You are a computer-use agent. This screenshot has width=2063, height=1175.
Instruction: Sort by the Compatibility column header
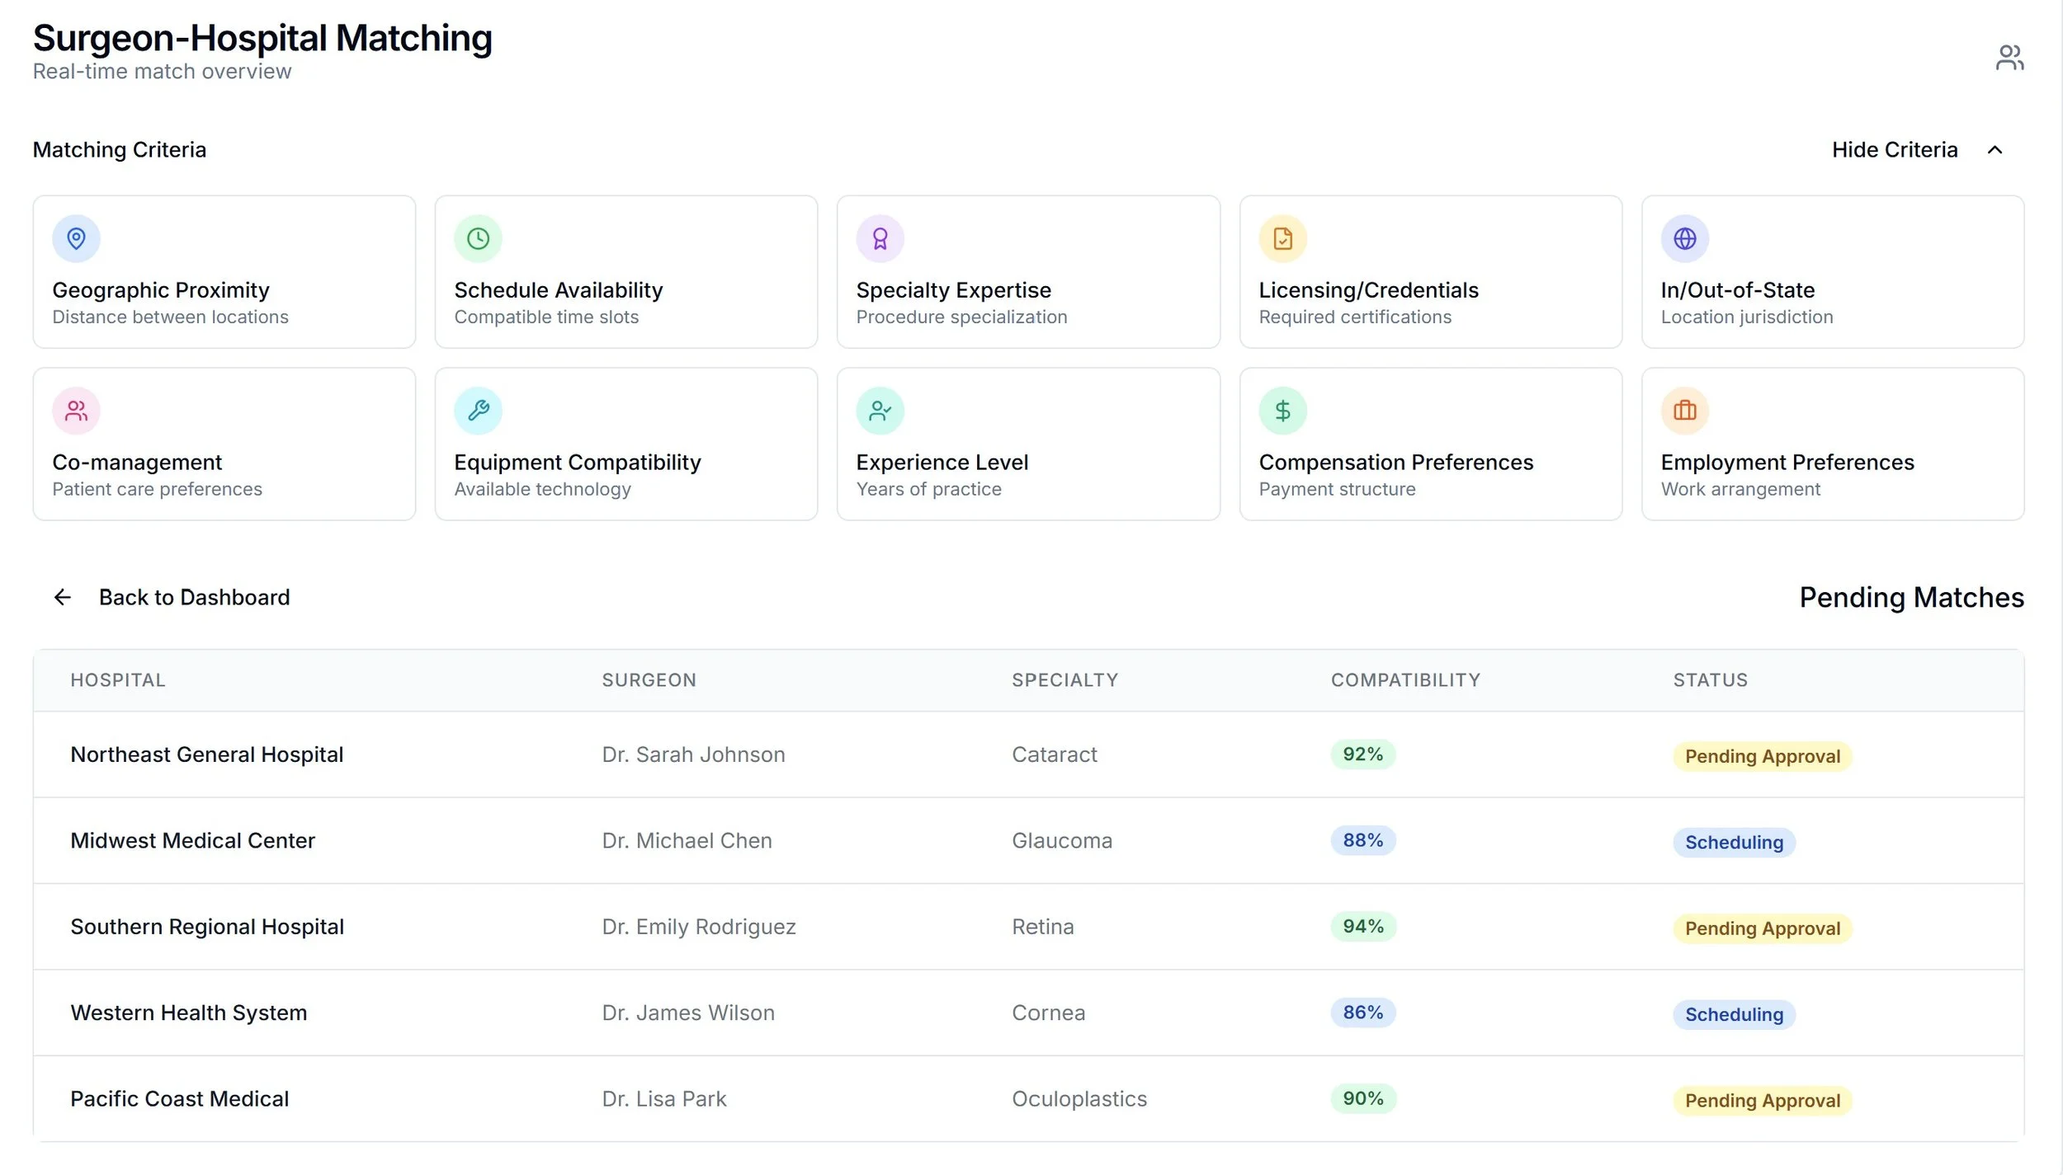click(1405, 680)
